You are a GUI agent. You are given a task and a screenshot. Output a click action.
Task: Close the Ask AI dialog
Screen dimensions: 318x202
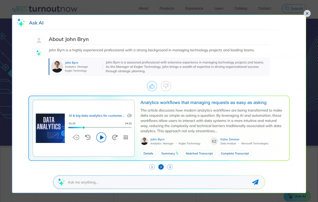point(307,13)
